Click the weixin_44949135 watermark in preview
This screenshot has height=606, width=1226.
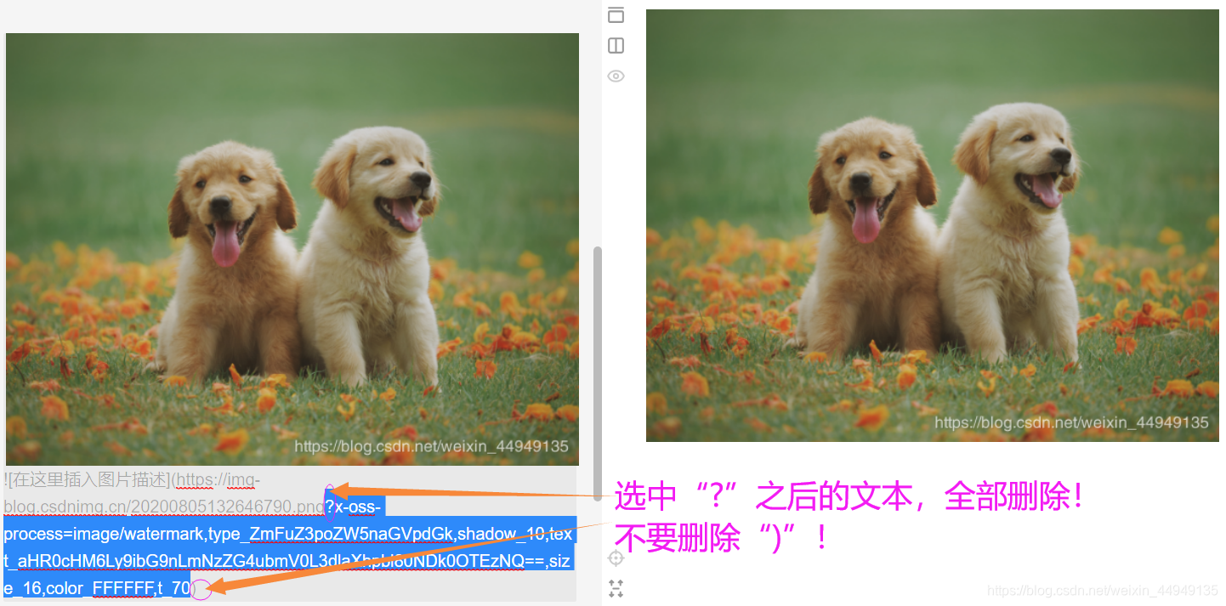(x=1071, y=422)
